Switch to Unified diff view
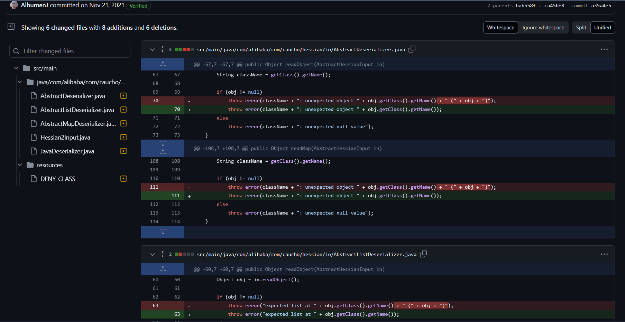The image size is (625, 322). point(603,28)
